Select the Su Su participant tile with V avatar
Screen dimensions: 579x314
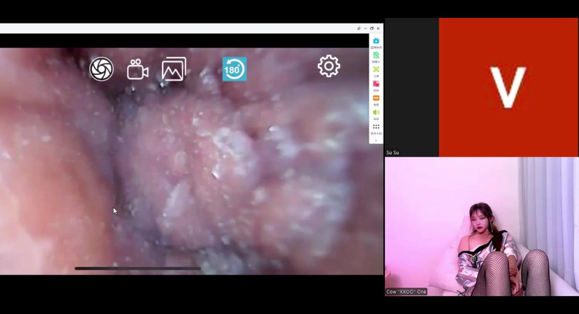[x=508, y=86]
